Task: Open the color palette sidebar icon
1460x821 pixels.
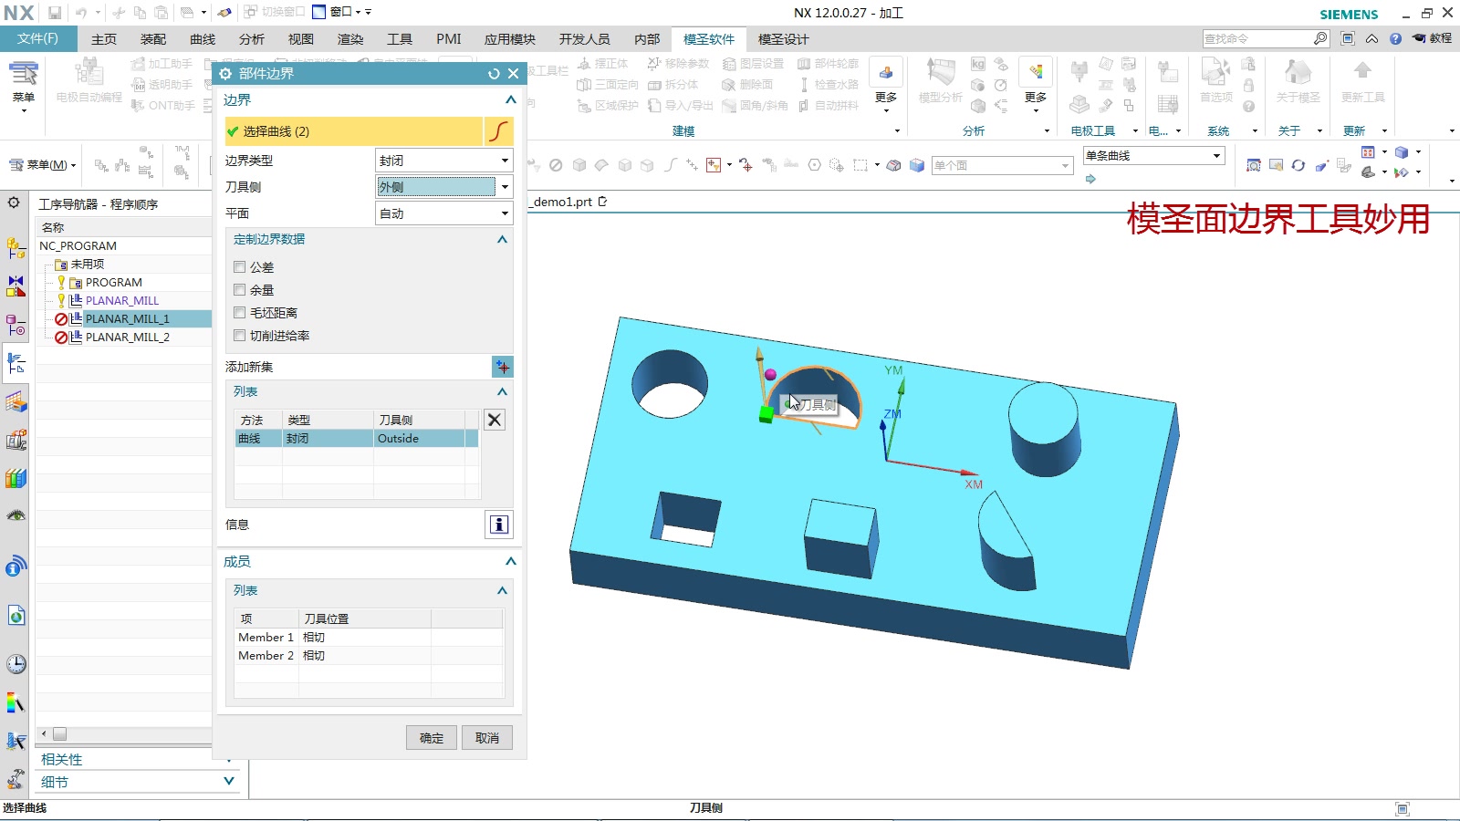Action: click(x=16, y=703)
